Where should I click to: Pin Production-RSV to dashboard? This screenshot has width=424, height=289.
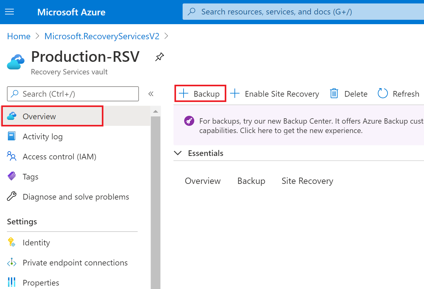pos(159,57)
